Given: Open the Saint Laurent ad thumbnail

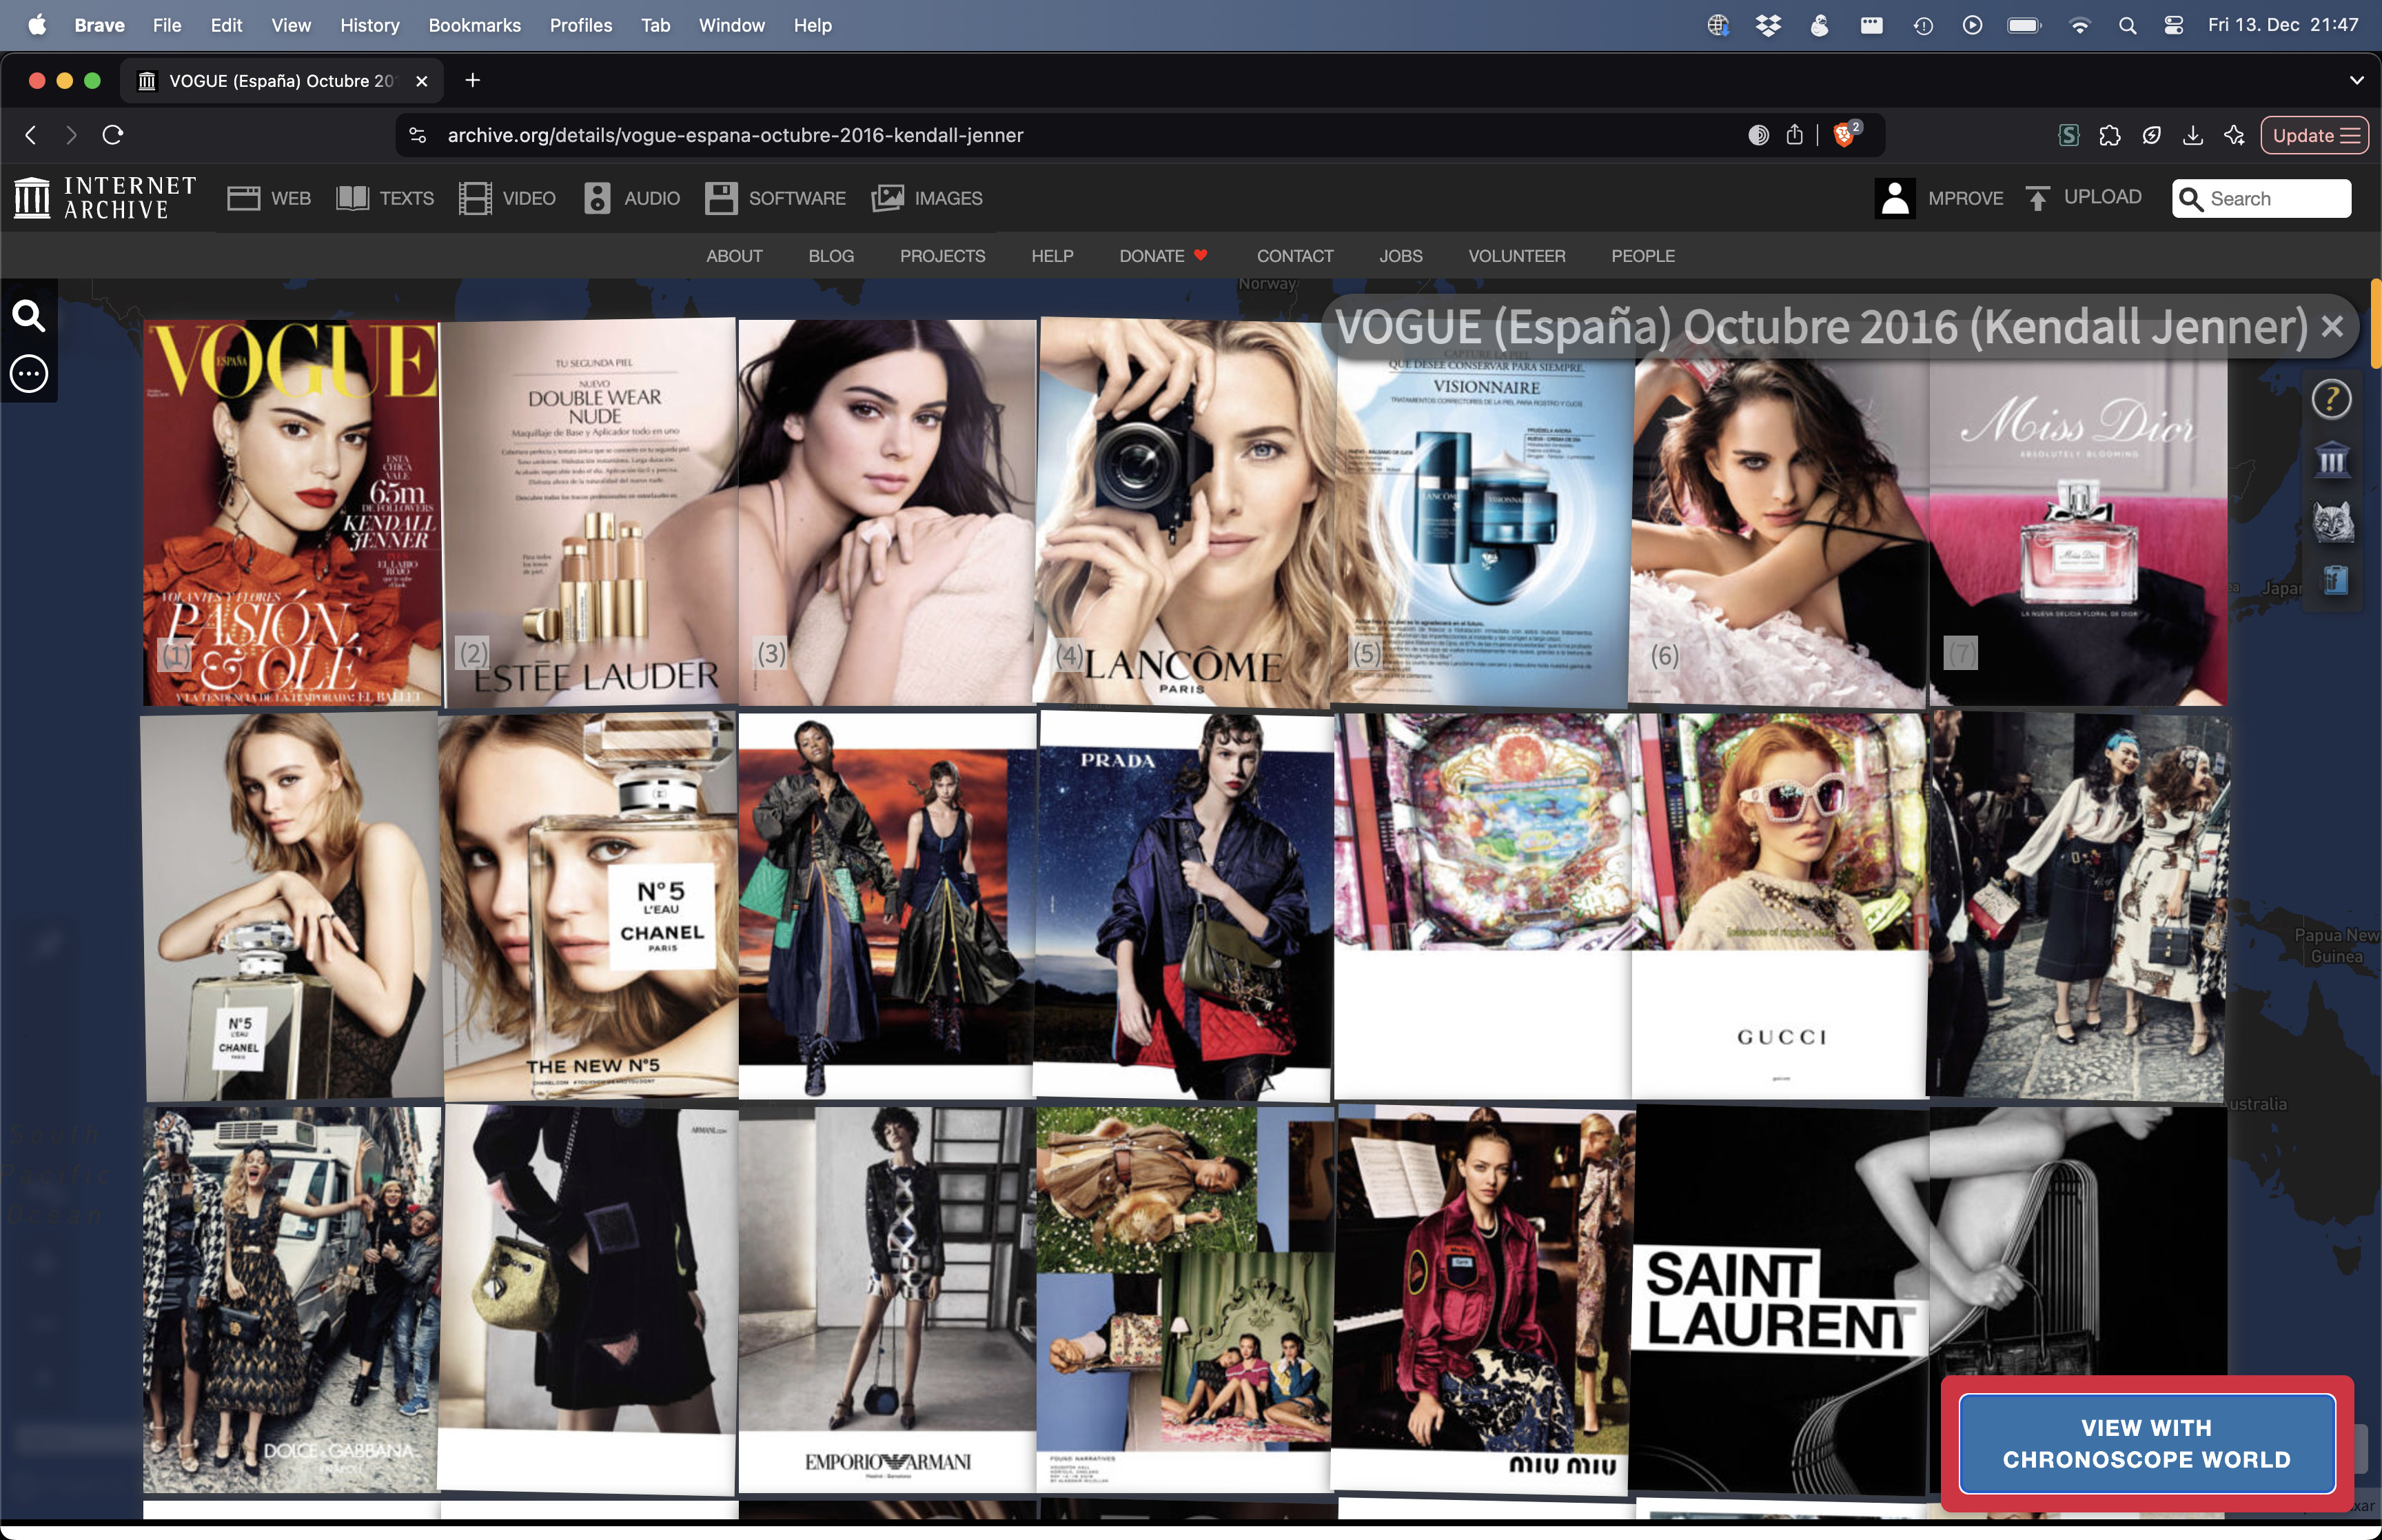Looking at the screenshot, I should [1781, 1300].
